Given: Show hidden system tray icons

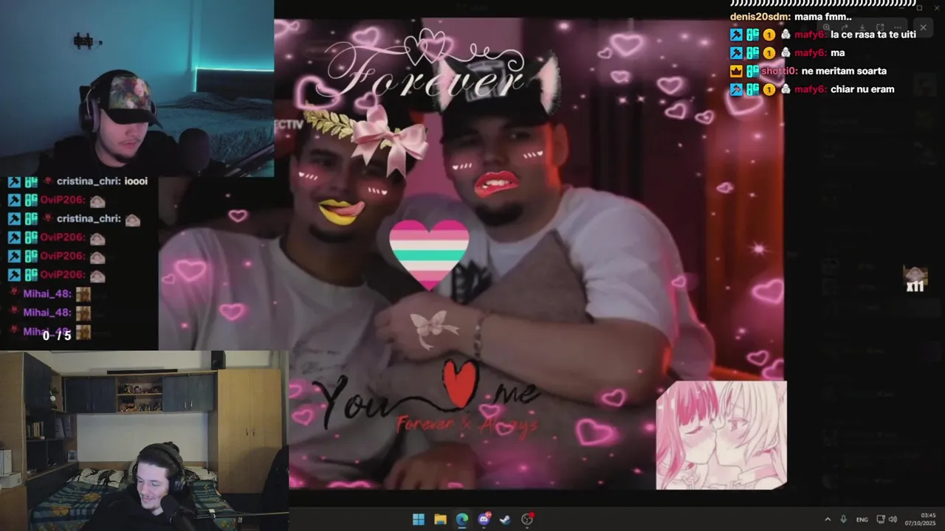Looking at the screenshot, I should (x=827, y=519).
